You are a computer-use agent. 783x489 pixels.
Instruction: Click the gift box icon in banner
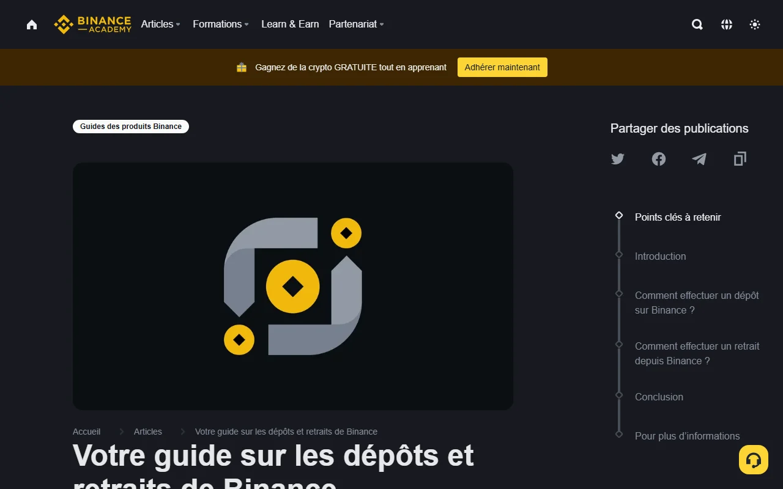[242, 67]
